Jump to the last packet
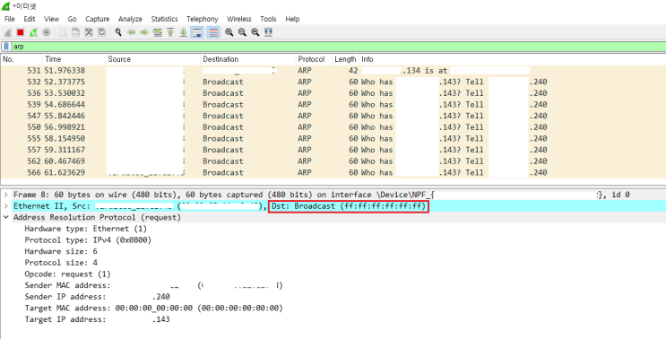 184,32
